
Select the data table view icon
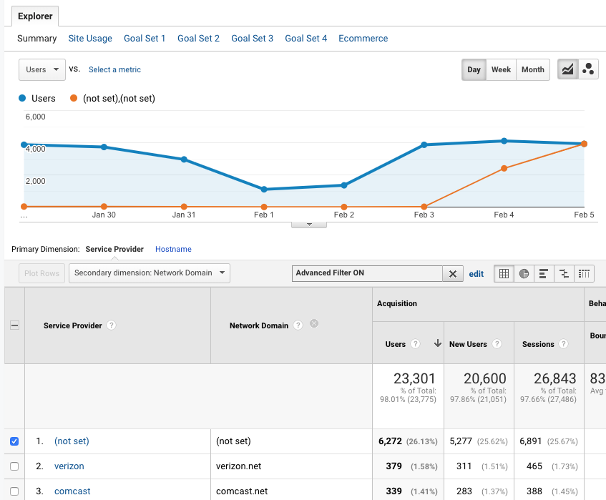point(504,273)
